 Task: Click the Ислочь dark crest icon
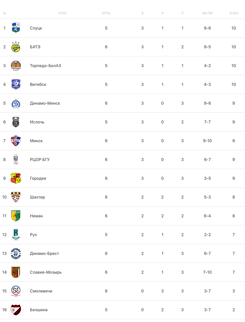click(x=16, y=122)
